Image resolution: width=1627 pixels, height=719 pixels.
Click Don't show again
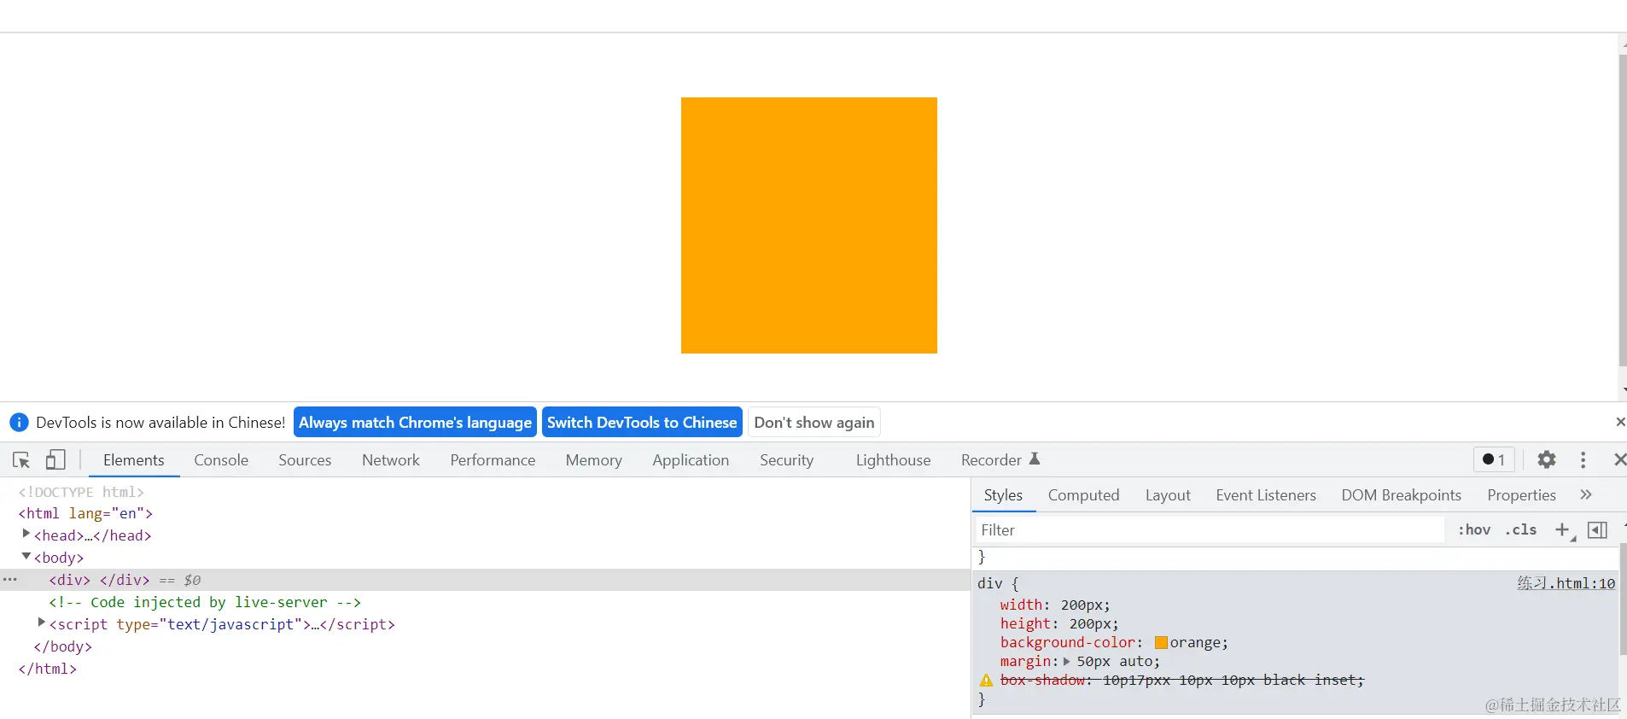[814, 423]
